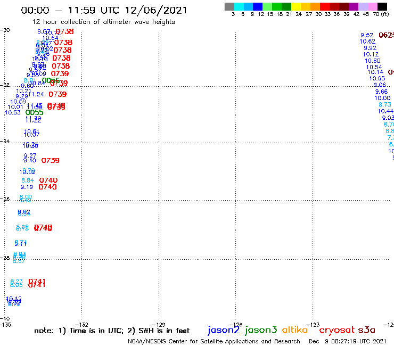
Task: Select the wave height value '10.60'
Action: pyautogui.click(x=373, y=61)
